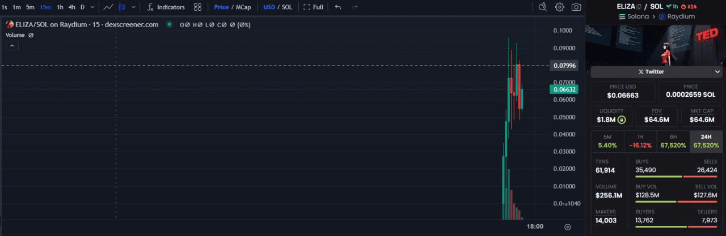This screenshot has height=236, width=726.
Task: Switch chart currency to SOL
Action: tap(287, 7)
